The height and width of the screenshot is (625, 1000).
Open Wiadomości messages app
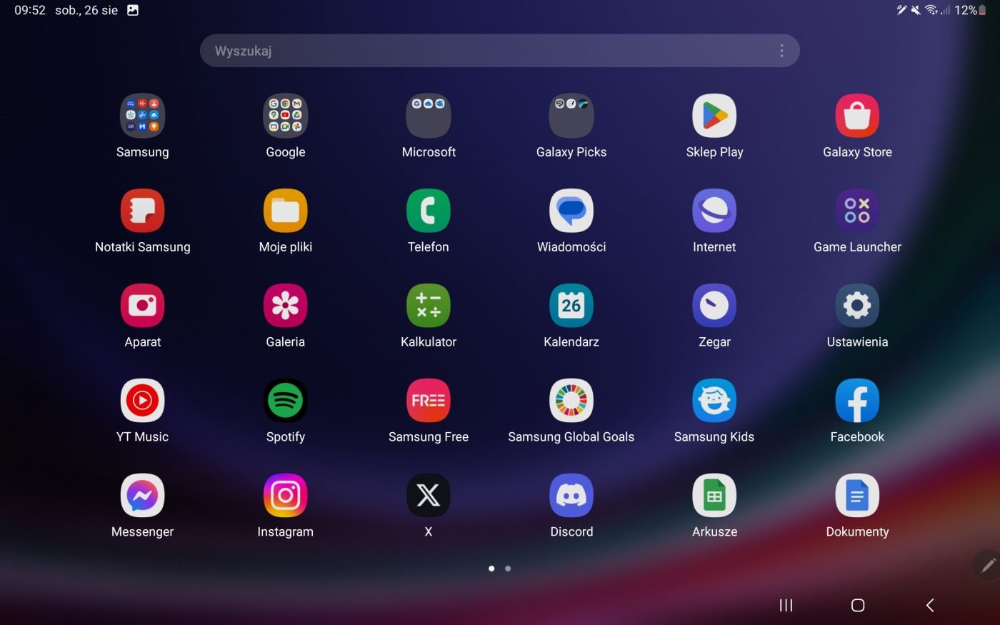click(x=571, y=211)
